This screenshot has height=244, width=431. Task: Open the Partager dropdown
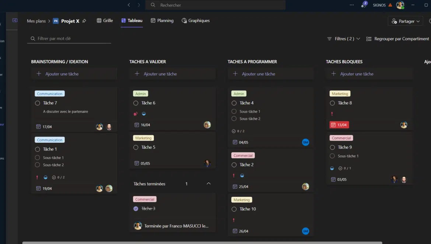[405, 21]
